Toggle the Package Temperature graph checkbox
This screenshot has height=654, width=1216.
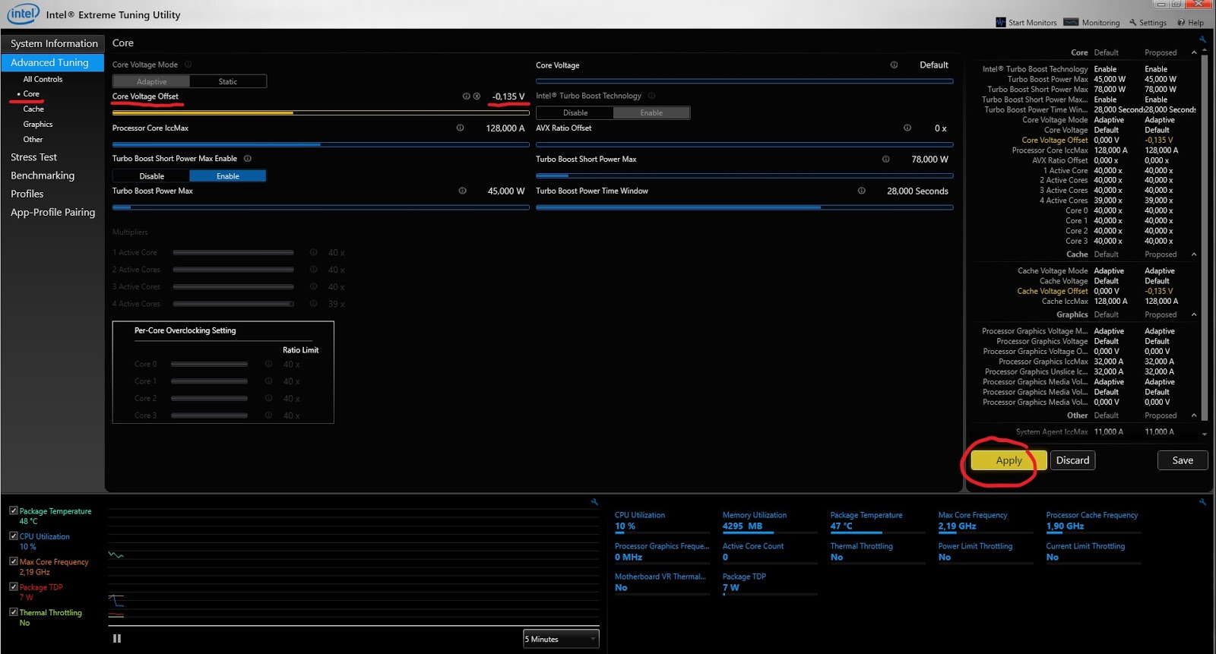click(13, 510)
